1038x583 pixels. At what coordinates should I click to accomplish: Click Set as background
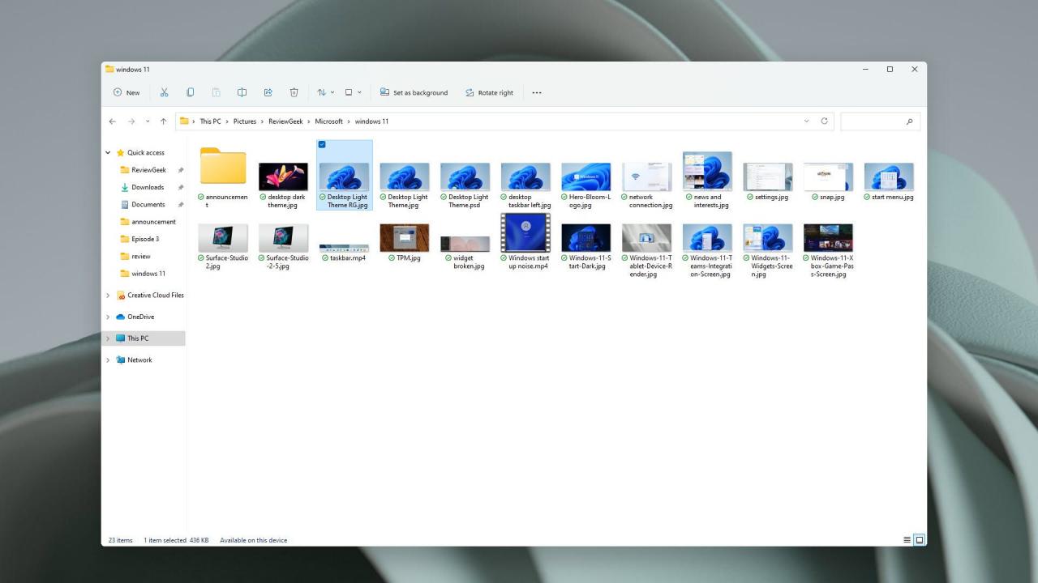(414, 92)
